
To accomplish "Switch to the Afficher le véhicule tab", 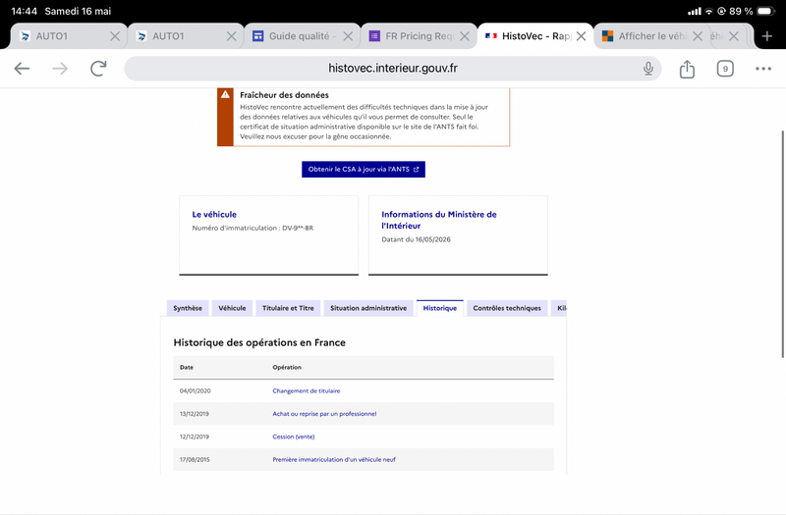I will pyautogui.click(x=646, y=36).
